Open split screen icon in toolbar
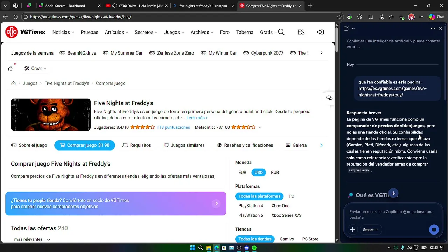Viewport: 448px width, 252px height. coord(371,17)
